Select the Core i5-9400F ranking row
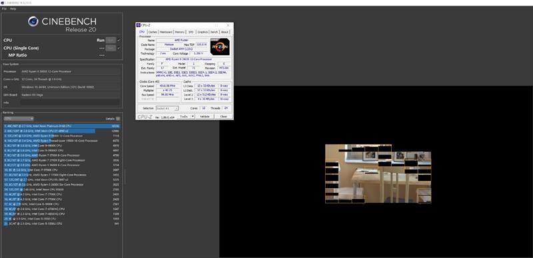This screenshot has width=533, height=258. coord(61,204)
